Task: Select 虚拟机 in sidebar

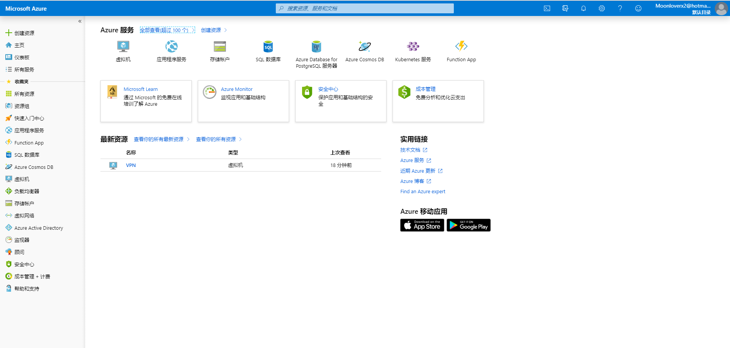Action: (x=22, y=179)
